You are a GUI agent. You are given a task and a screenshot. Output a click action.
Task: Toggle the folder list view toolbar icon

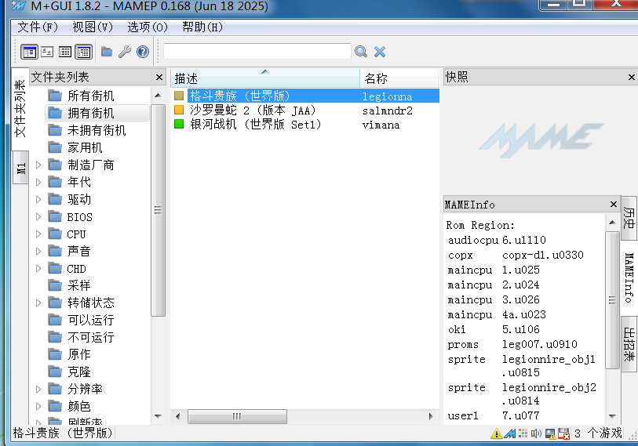point(29,52)
